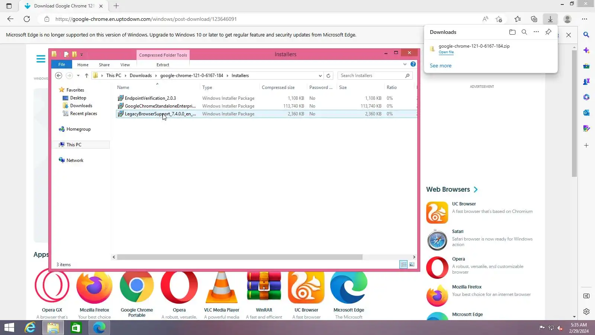Click the Read aloud icon in address bar
The image size is (595, 335).
[x=485, y=19]
